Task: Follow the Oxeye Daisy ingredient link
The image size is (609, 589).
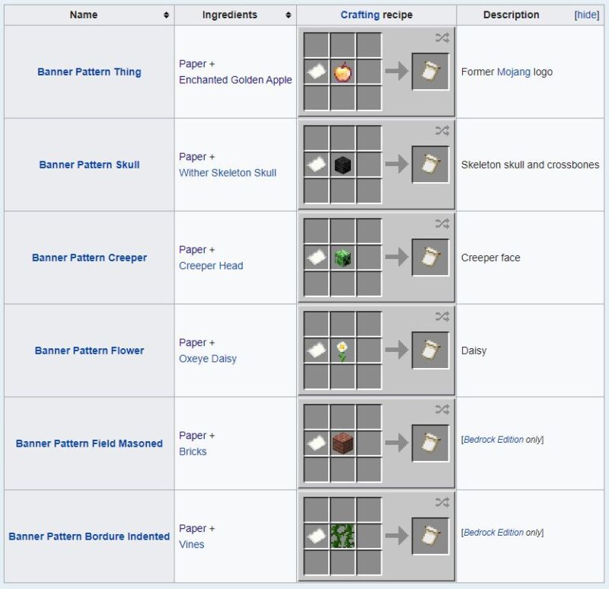Action: (208, 359)
